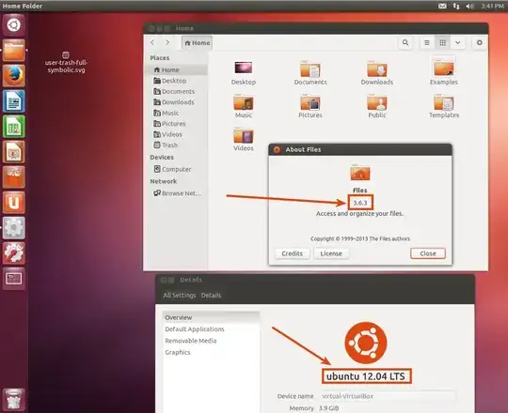The image size is (508, 413).
Task: Select Desktop in Places sidebar
Action: pos(177,81)
